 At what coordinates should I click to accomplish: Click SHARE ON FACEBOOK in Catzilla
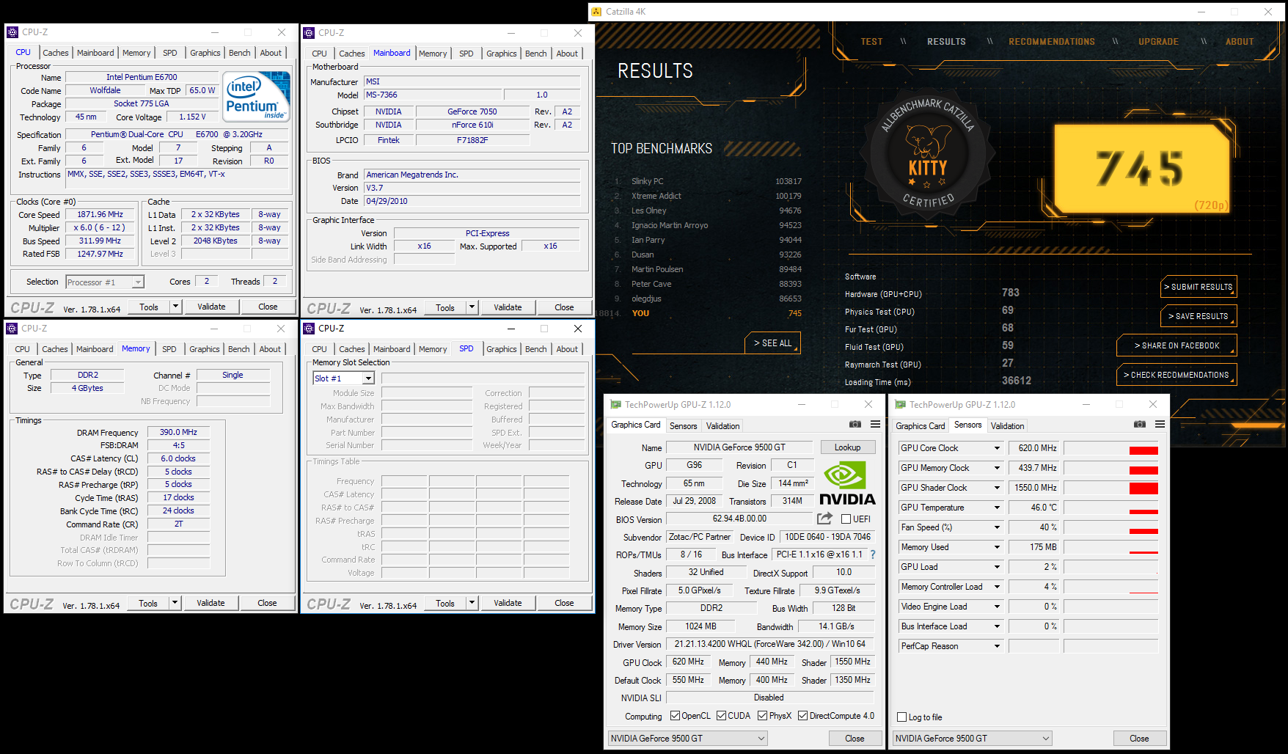pyautogui.click(x=1177, y=345)
